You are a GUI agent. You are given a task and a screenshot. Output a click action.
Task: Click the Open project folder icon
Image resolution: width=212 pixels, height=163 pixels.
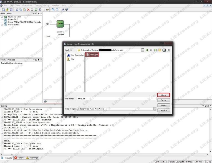tap(7, 10)
